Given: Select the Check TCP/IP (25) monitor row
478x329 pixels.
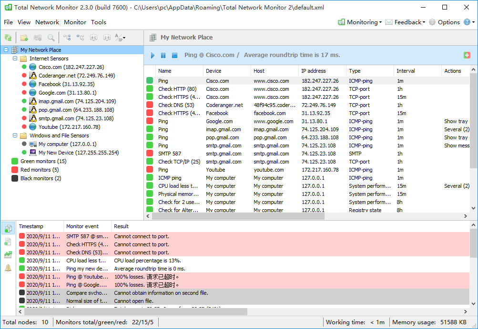Looking at the screenshot, I should click(307, 162).
